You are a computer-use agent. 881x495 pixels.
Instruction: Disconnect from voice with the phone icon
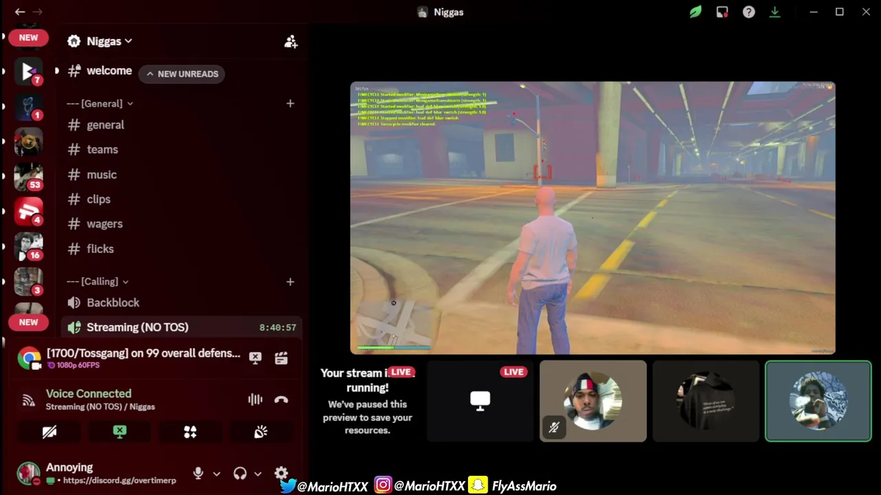[281, 399]
